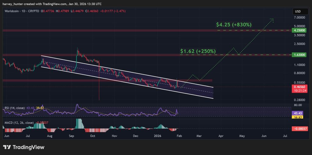This screenshot has width=312, height=155.
Task: Click the Sep label on the time axis
Action: pos(72,136)
